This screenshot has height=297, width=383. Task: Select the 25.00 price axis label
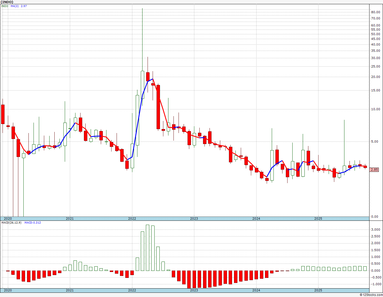click(x=376, y=66)
